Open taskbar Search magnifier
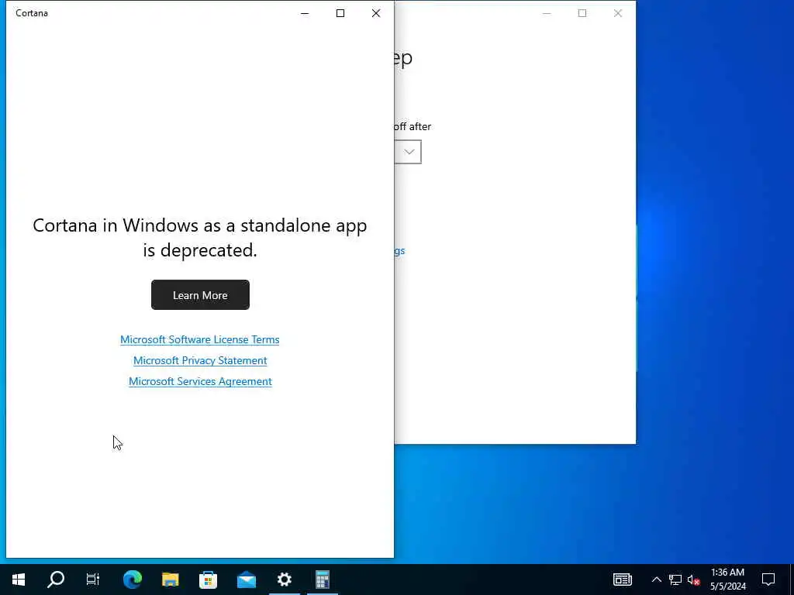Viewport: 794px width, 595px height. point(56,580)
